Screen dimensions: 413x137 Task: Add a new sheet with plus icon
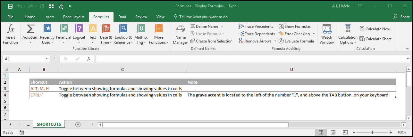(78, 125)
